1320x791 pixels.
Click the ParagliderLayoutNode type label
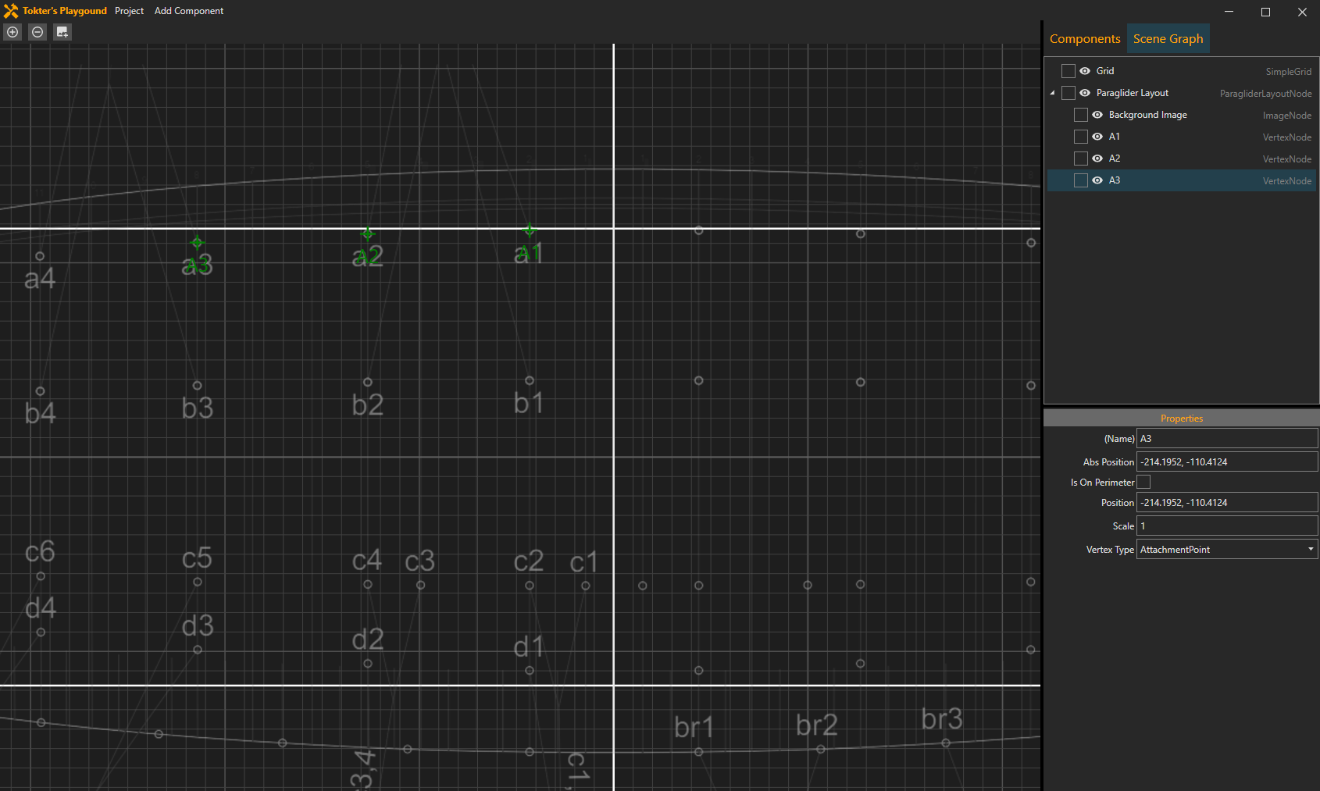tap(1266, 94)
